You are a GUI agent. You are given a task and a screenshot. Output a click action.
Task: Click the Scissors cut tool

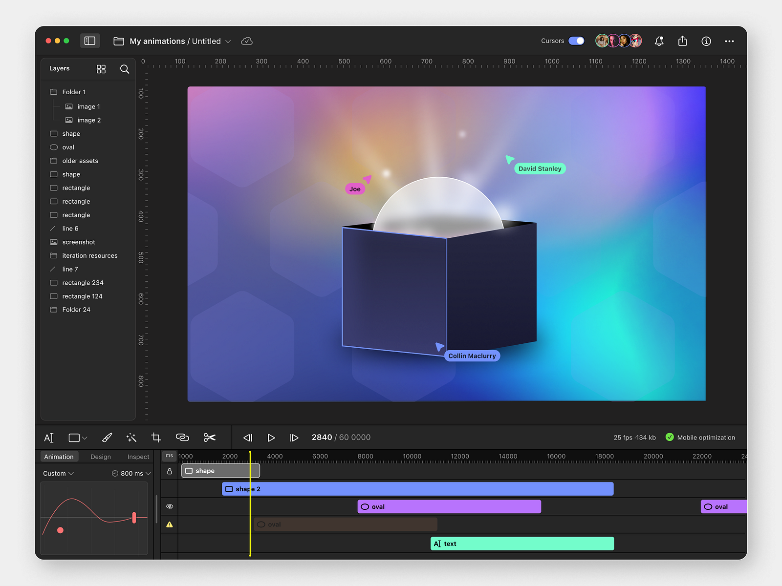pos(210,438)
